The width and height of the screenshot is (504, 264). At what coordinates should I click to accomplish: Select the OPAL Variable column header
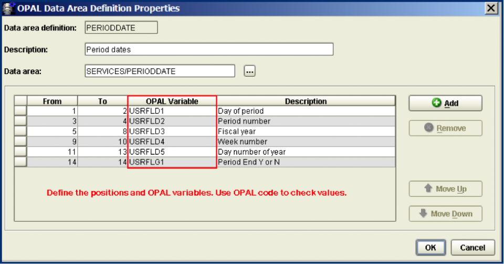coord(172,101)
